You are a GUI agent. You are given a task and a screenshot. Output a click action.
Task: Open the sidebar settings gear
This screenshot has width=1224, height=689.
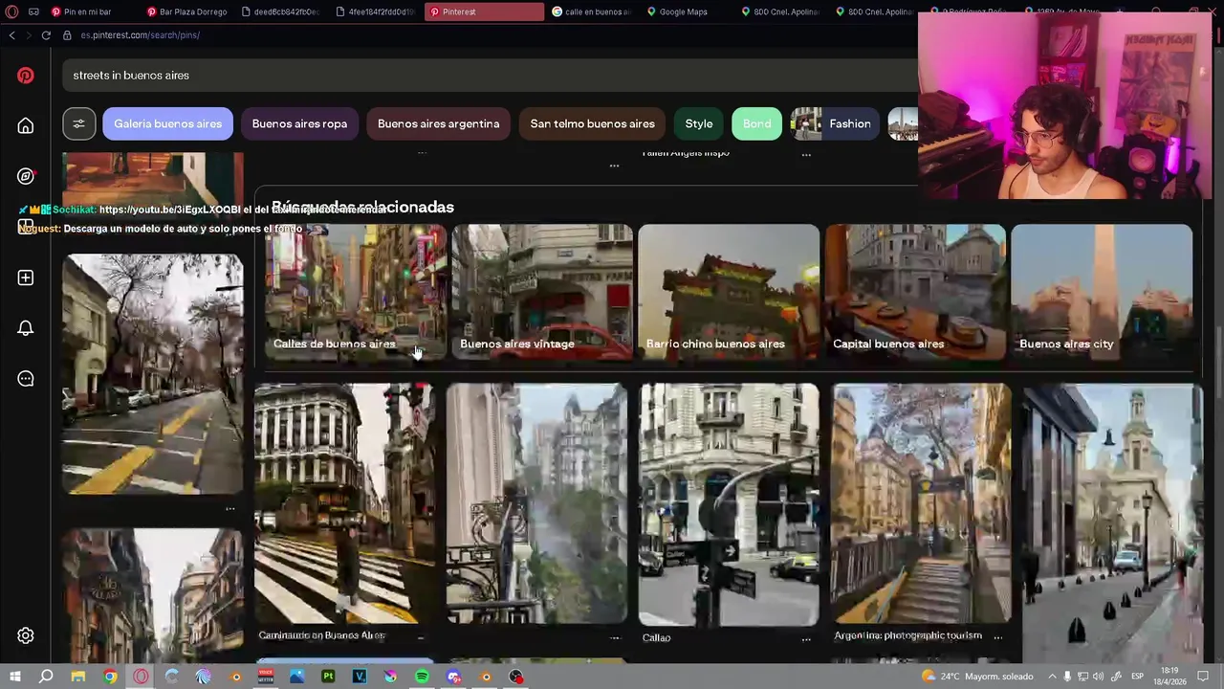pyautogui.click(x=26, y=635)
